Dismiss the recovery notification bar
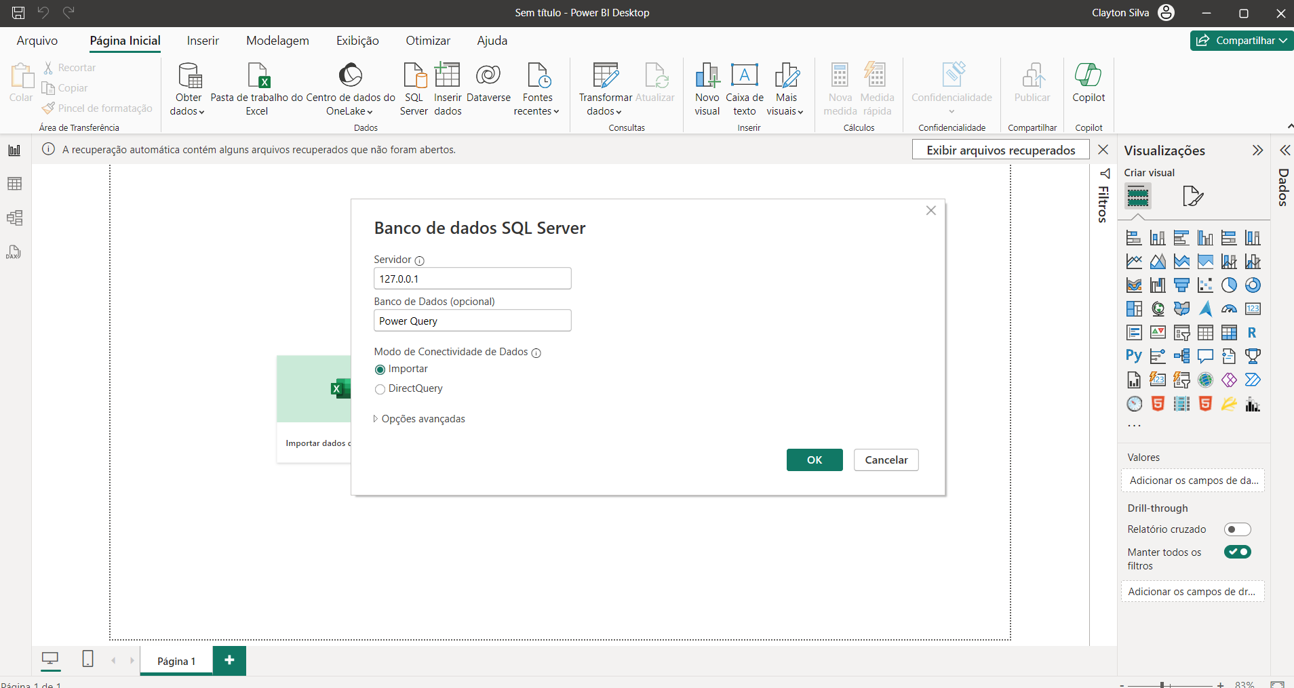 [1103, 150]
